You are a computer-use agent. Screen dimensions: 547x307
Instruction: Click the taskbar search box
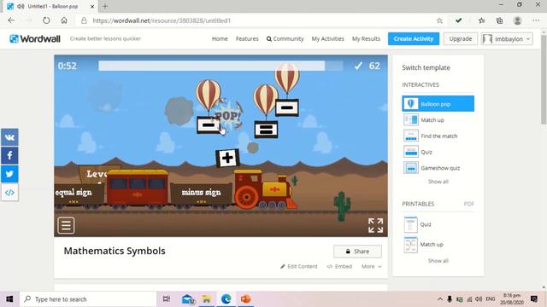(x=88, y=299)
